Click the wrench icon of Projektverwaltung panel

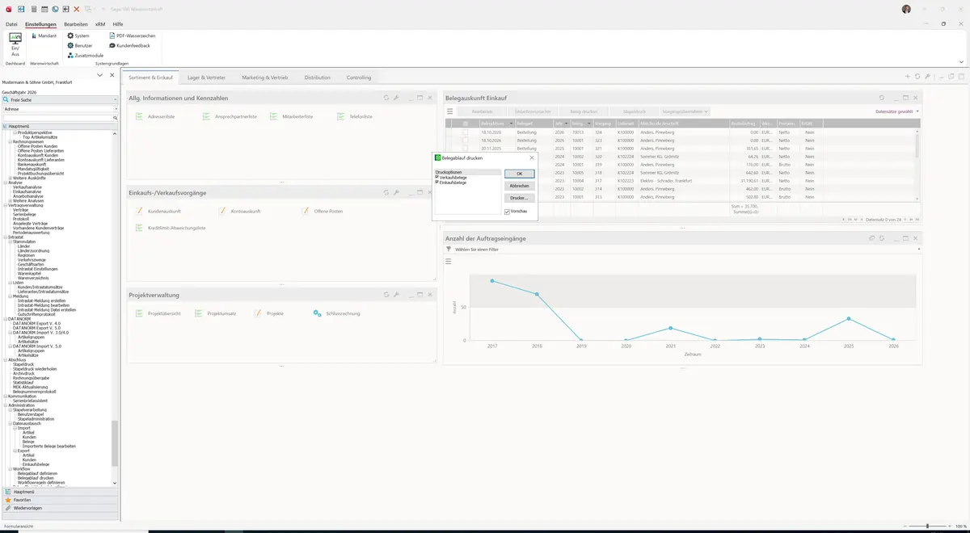396,295
